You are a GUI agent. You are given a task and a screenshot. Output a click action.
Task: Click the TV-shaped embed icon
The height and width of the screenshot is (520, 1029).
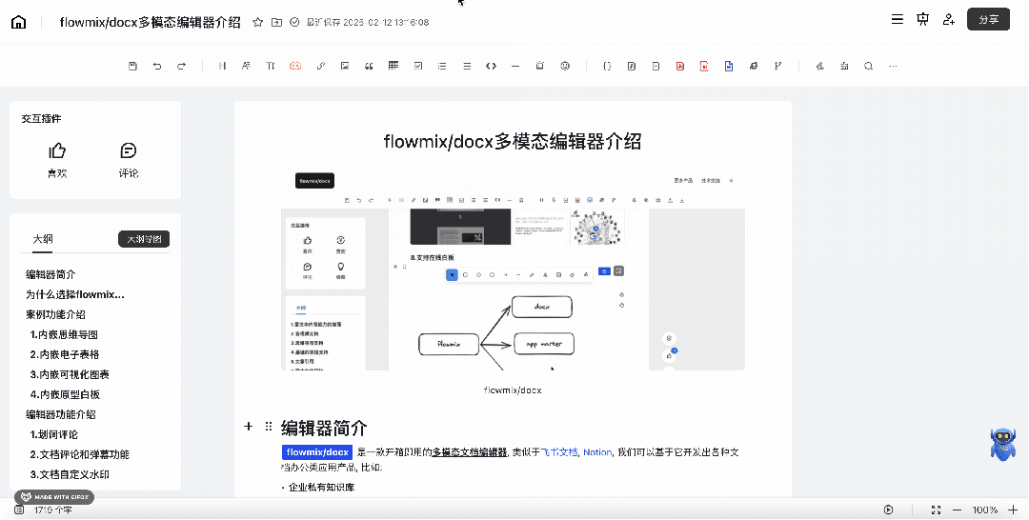(540, 67)
